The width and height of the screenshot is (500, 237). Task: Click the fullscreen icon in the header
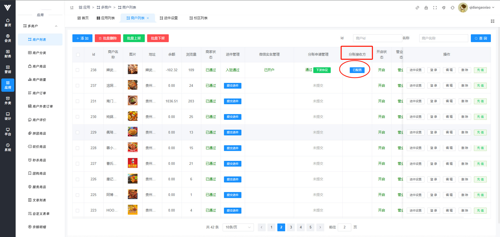(435, 8)
